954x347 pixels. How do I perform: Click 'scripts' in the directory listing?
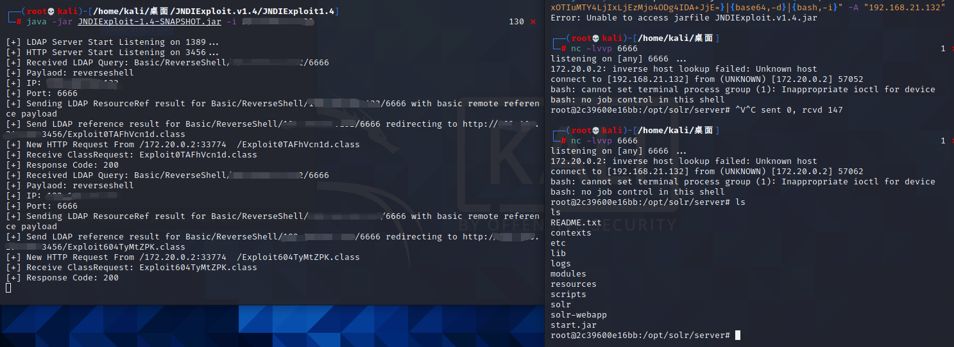pos(568,295)
